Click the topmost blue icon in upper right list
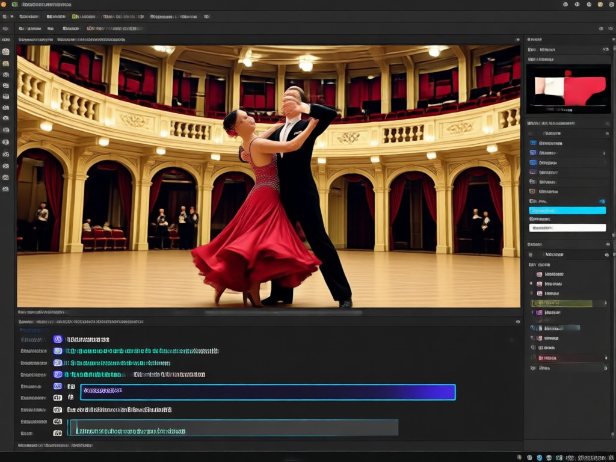 pyautogui.click(x=533, y=143)
